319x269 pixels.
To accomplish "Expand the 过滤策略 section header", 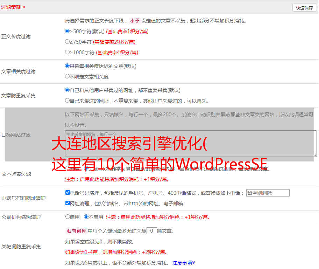I will point(13,7).
